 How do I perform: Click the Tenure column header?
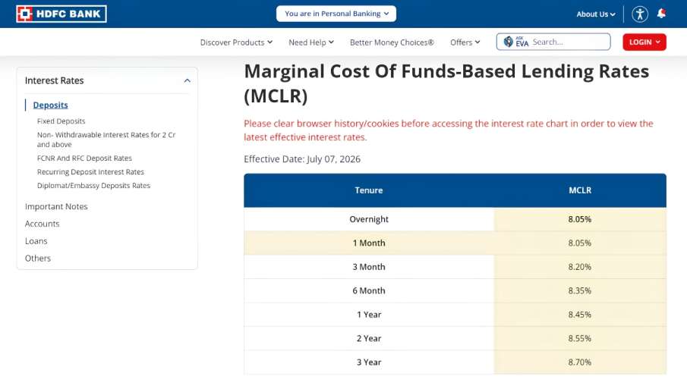click(368, 190)
